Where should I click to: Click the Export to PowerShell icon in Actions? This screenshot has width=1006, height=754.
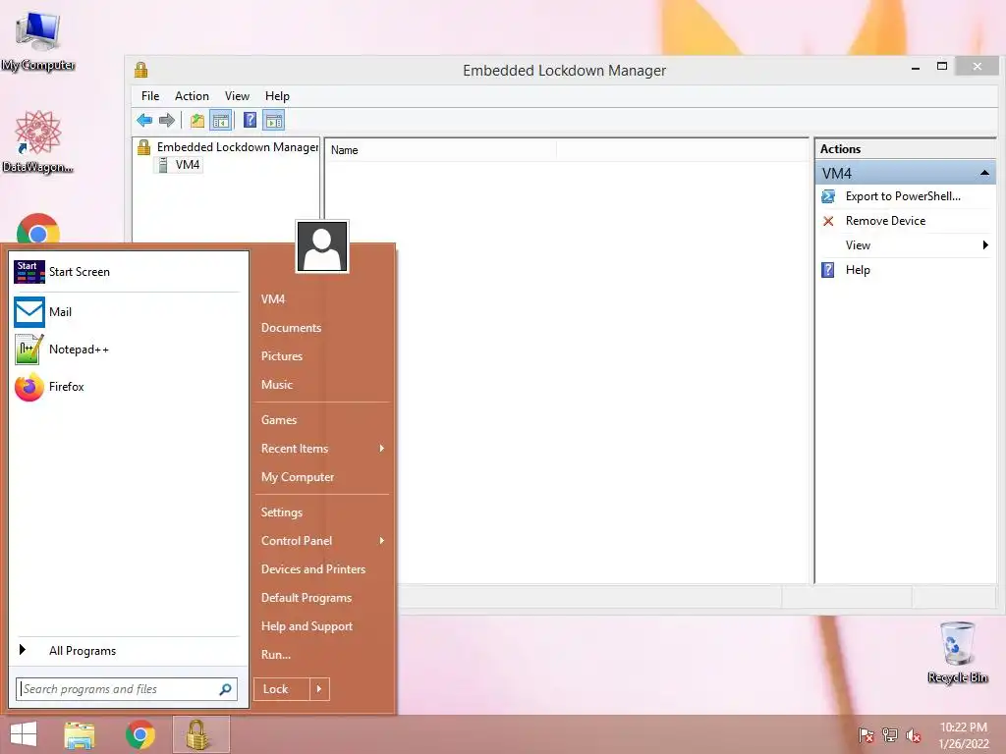click(828, 196)
